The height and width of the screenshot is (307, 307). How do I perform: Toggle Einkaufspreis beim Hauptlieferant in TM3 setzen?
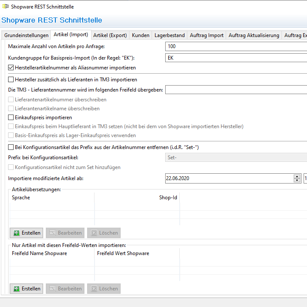coord(11,126)
